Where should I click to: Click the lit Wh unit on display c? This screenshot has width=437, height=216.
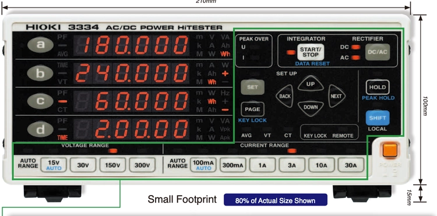point(212,101)
